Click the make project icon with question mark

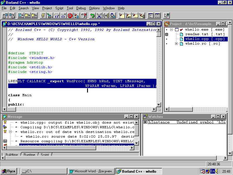[27, 15]
